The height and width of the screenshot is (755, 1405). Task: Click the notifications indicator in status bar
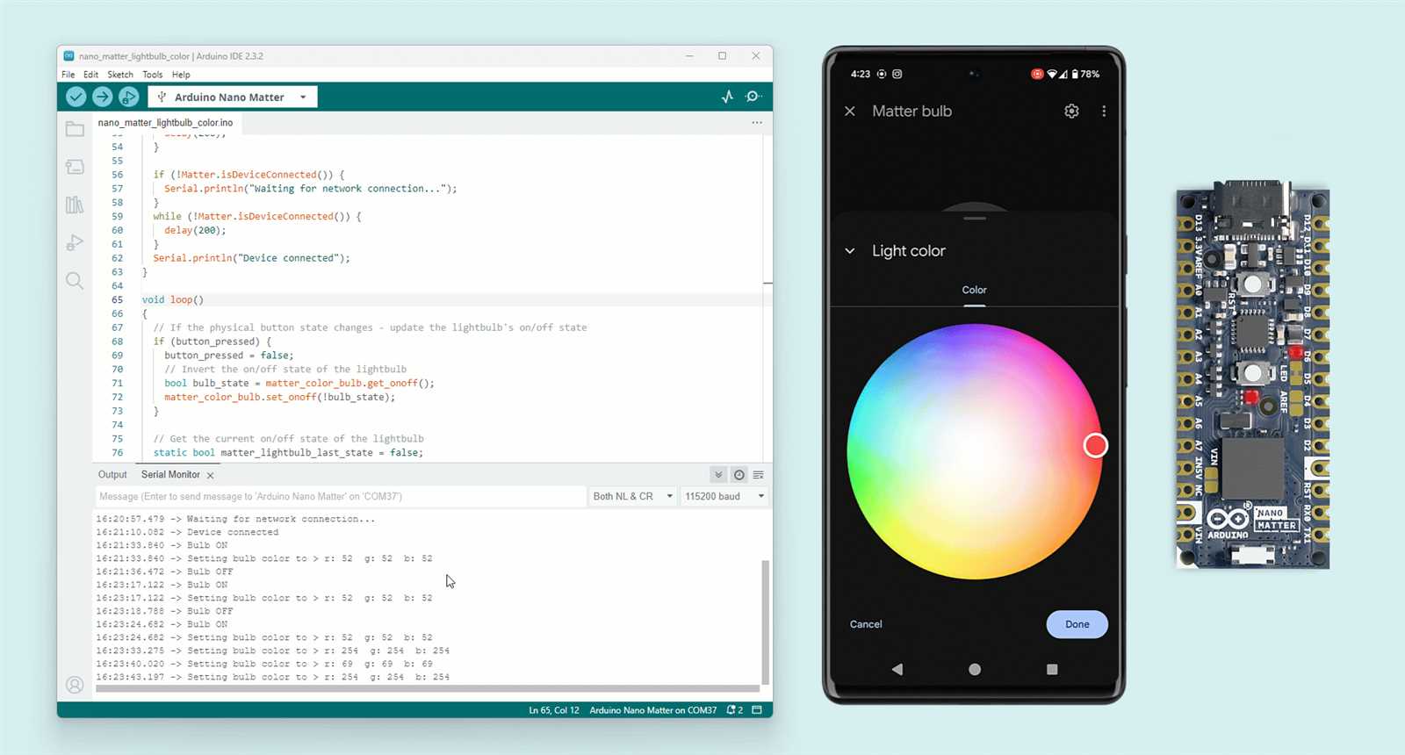click(x=735, y=710)
